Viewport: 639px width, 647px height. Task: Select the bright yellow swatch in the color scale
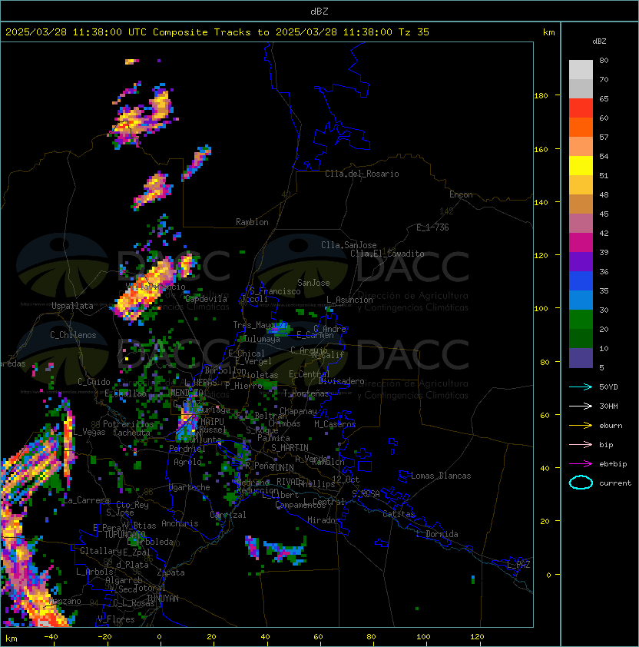[x=581, y=165]
